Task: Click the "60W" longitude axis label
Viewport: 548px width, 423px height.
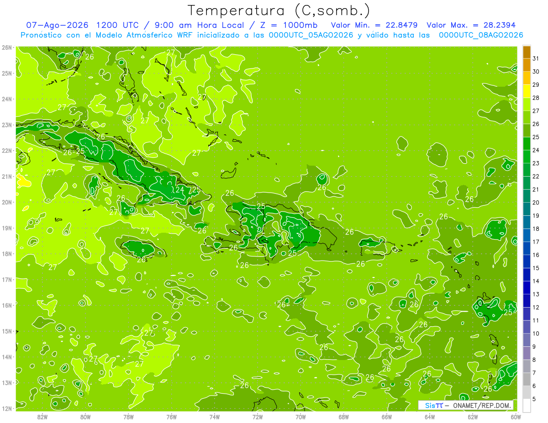Action: tap(516, 417)
